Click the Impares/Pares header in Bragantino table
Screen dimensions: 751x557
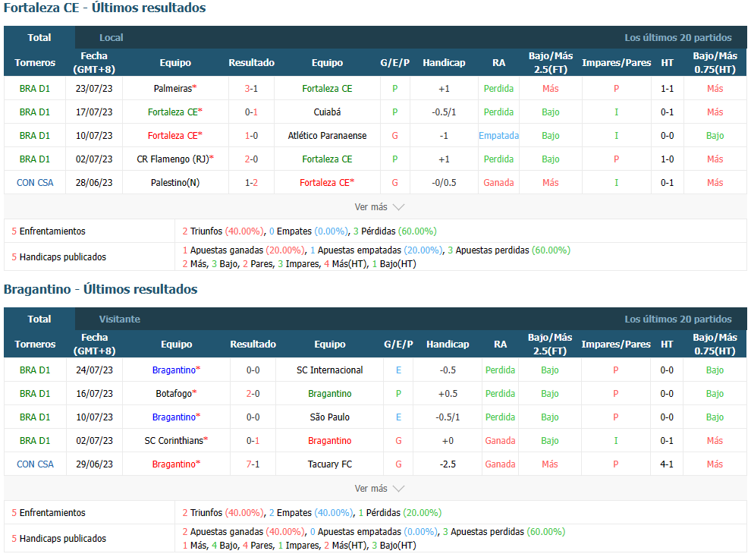[x=616, y=345]
